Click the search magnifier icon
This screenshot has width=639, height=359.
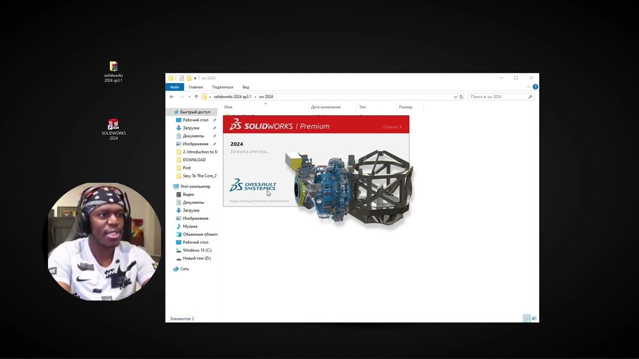(x=530, y=97)
